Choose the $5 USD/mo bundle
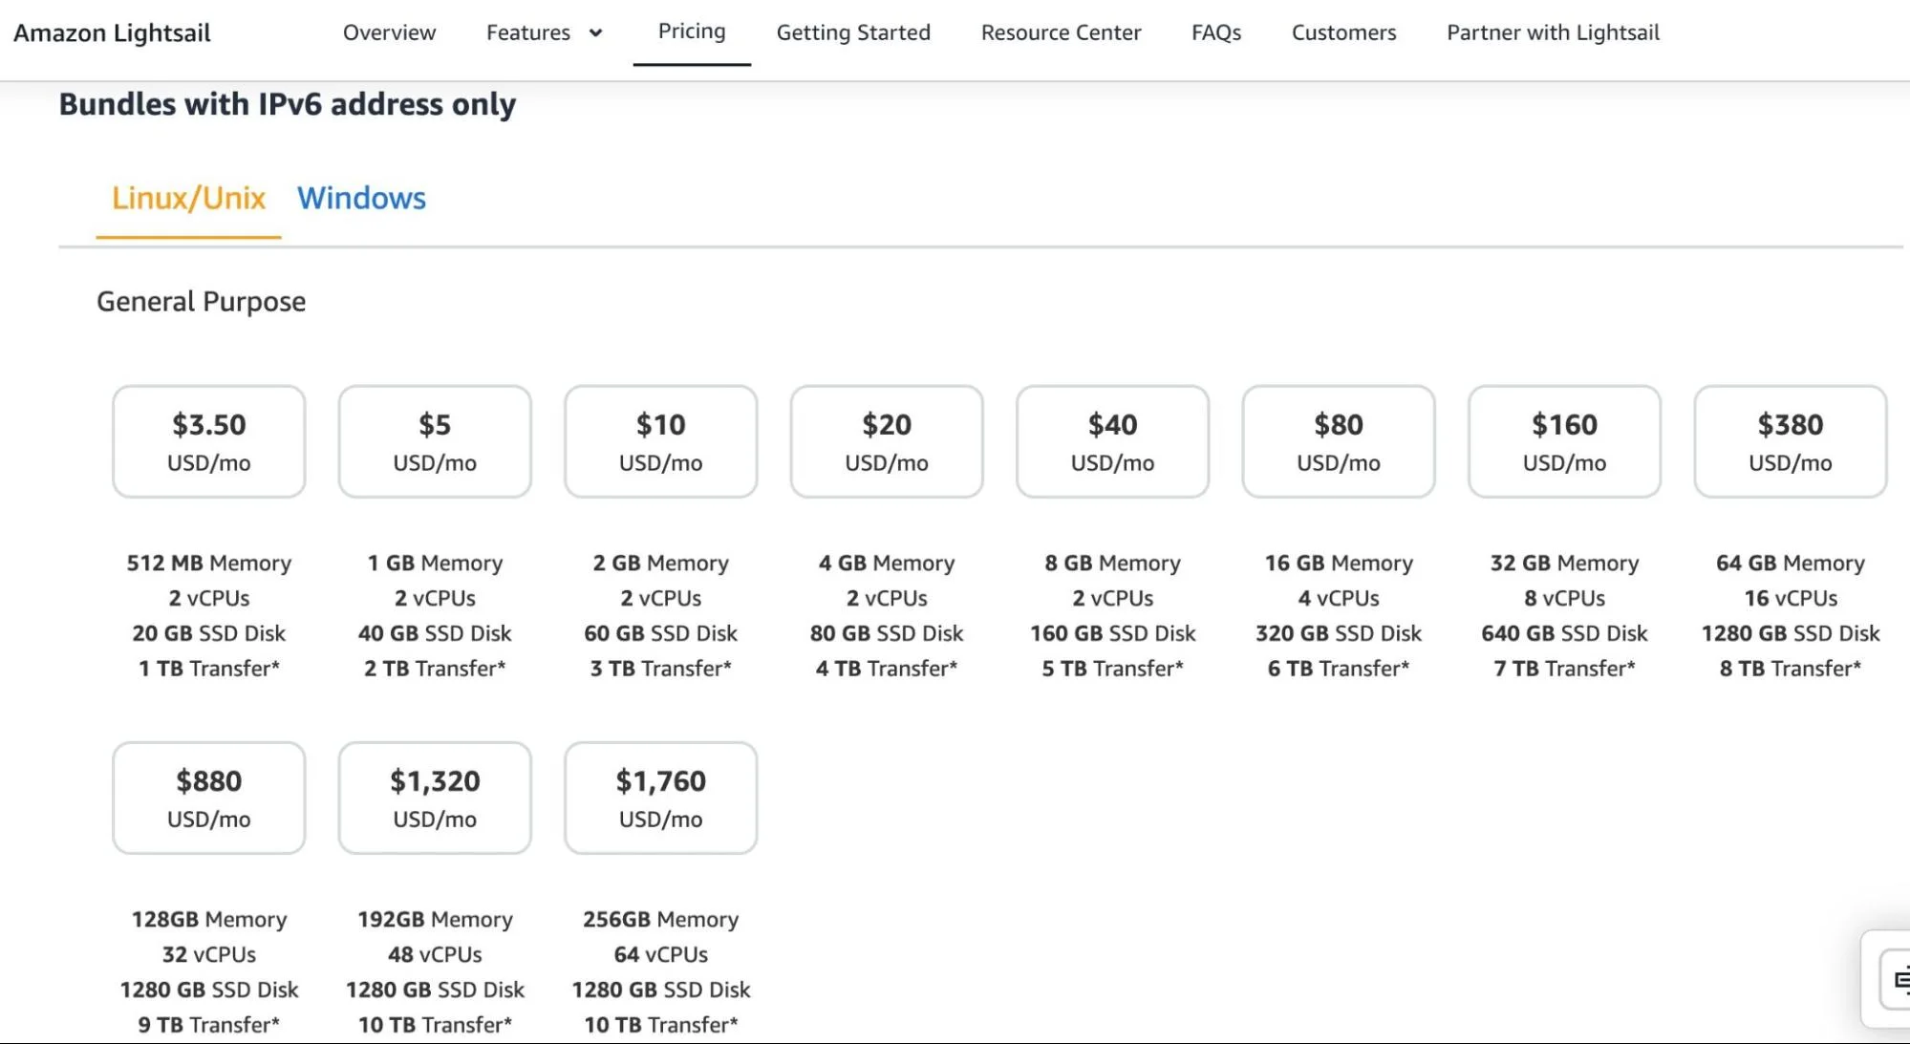This screenshot has height=1044, width=1910. click(434, 441)
